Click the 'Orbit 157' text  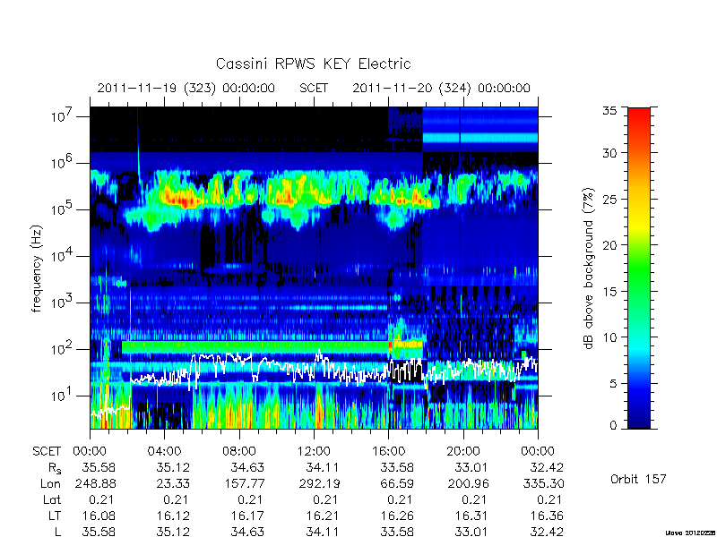pyautogui.click(x=638, y=479)
